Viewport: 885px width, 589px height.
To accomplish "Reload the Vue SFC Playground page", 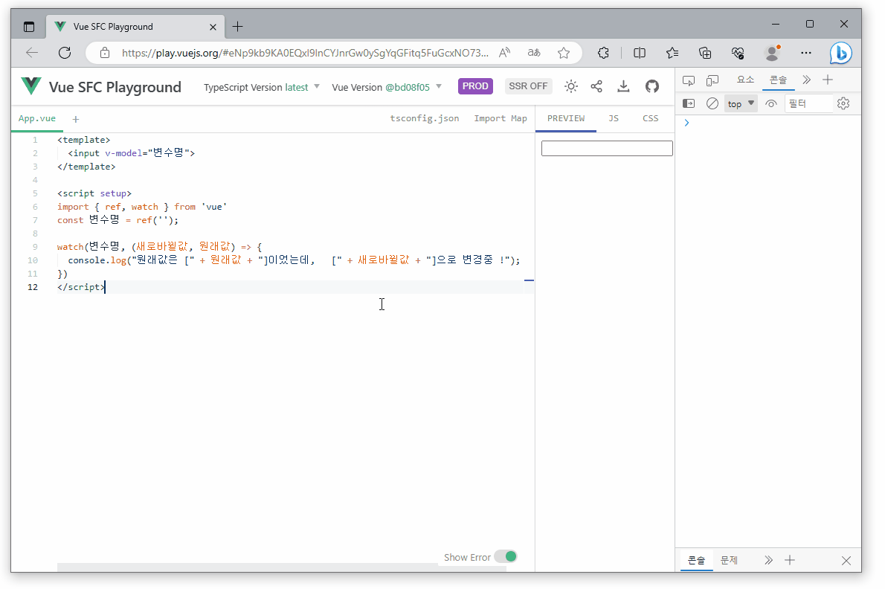I will tap(65, 53).
